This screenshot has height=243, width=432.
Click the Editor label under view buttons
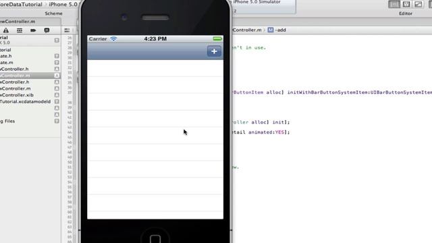click(406, 13)
